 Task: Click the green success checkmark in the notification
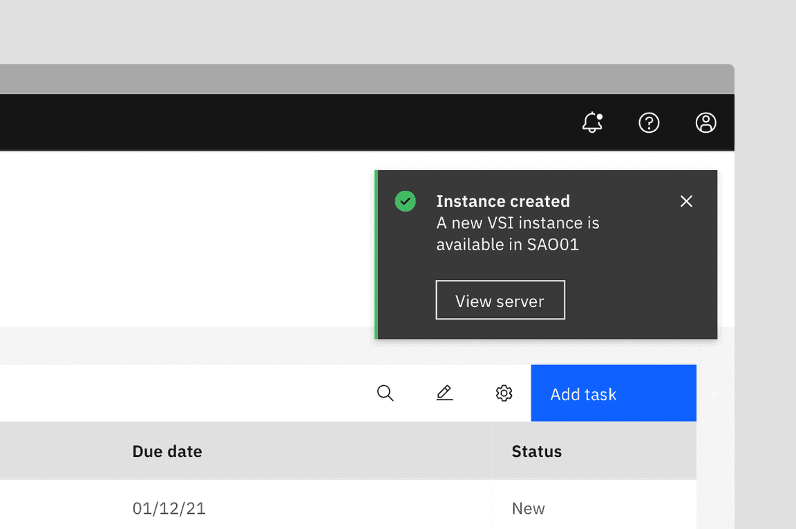click(405, 201)
